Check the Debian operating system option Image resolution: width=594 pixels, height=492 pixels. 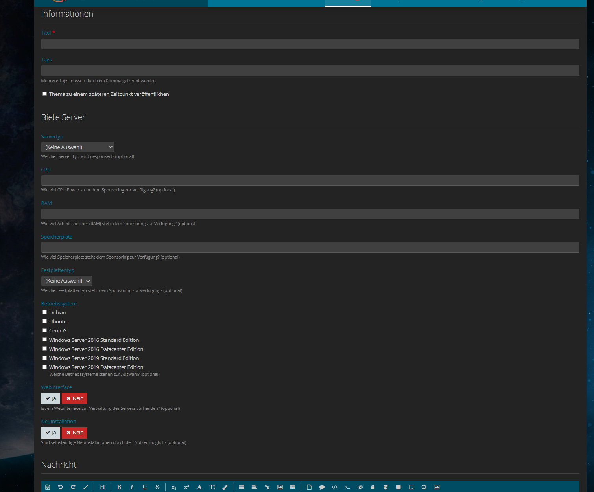(45, 312)
